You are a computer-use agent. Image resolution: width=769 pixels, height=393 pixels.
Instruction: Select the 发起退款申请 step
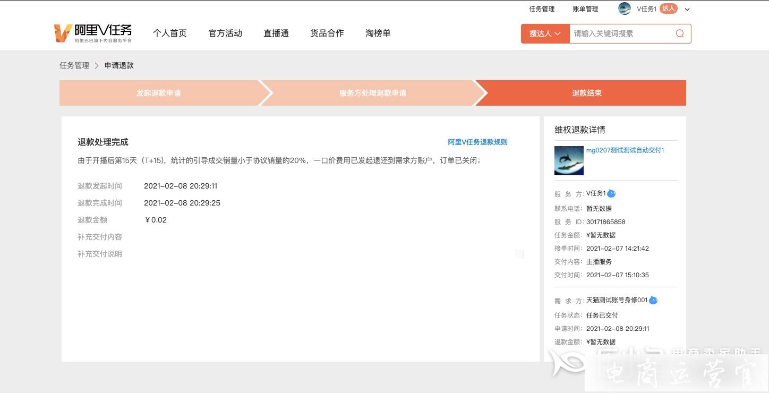coord(159,93)
